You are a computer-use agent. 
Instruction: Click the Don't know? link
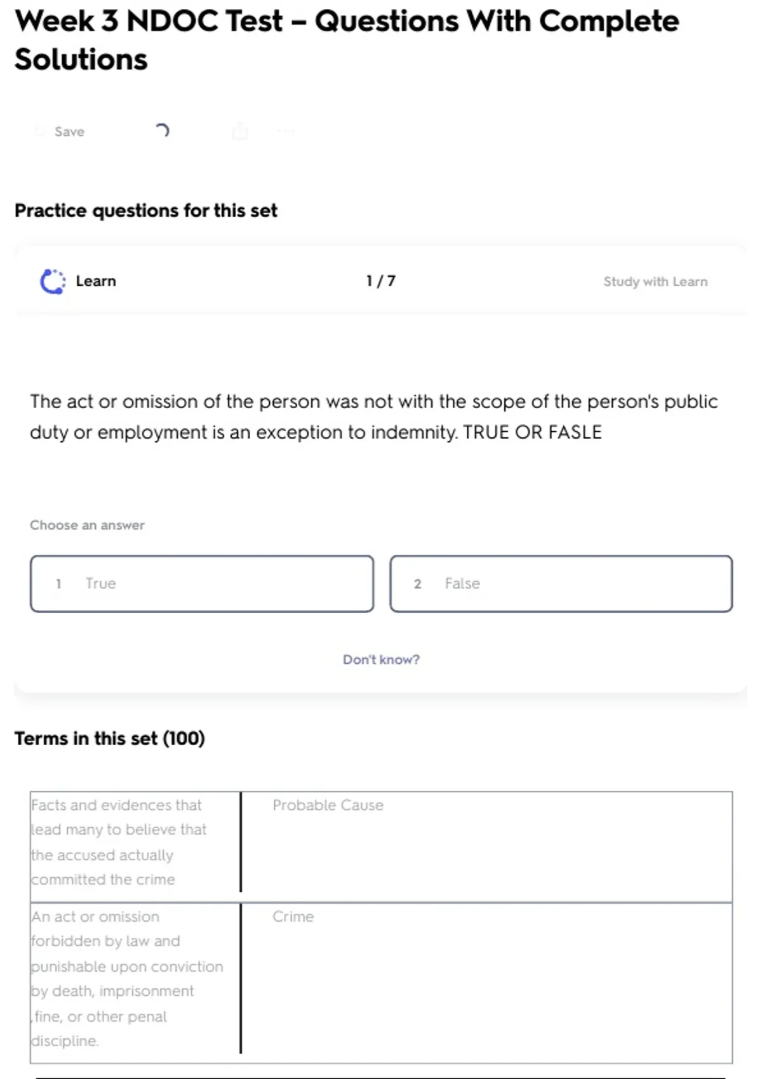coord(381,659)
